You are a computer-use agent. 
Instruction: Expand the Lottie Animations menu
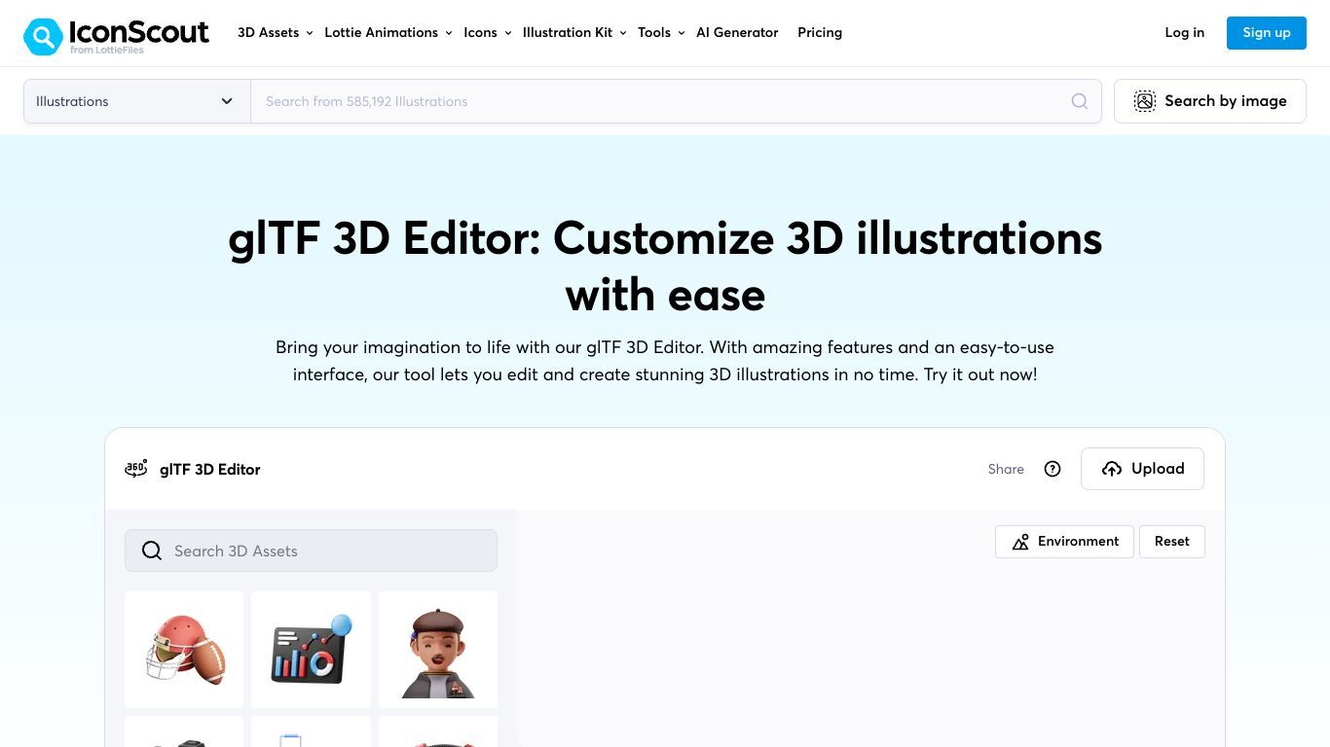click(x=388, y=32)
